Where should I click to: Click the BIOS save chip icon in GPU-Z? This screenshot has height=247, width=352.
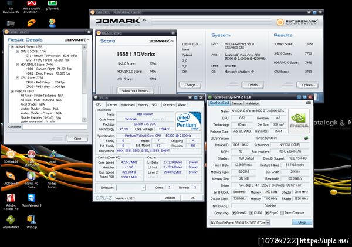(306, 138)
